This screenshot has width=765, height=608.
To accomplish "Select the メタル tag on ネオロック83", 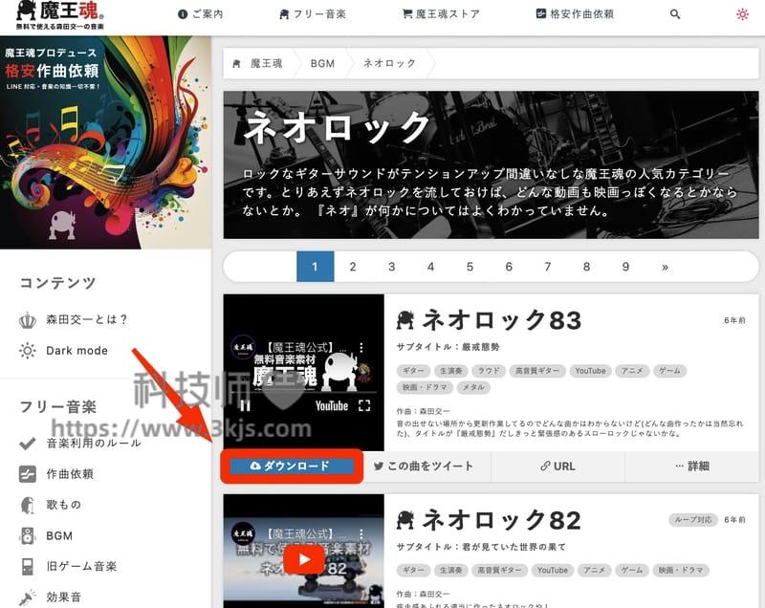I will 473,387.
